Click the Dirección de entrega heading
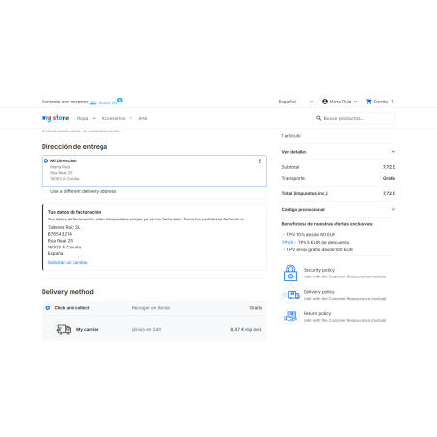 pos(74,147)
